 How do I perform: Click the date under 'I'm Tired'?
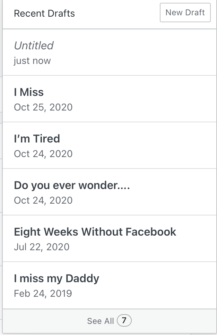[x=43, y=154]
